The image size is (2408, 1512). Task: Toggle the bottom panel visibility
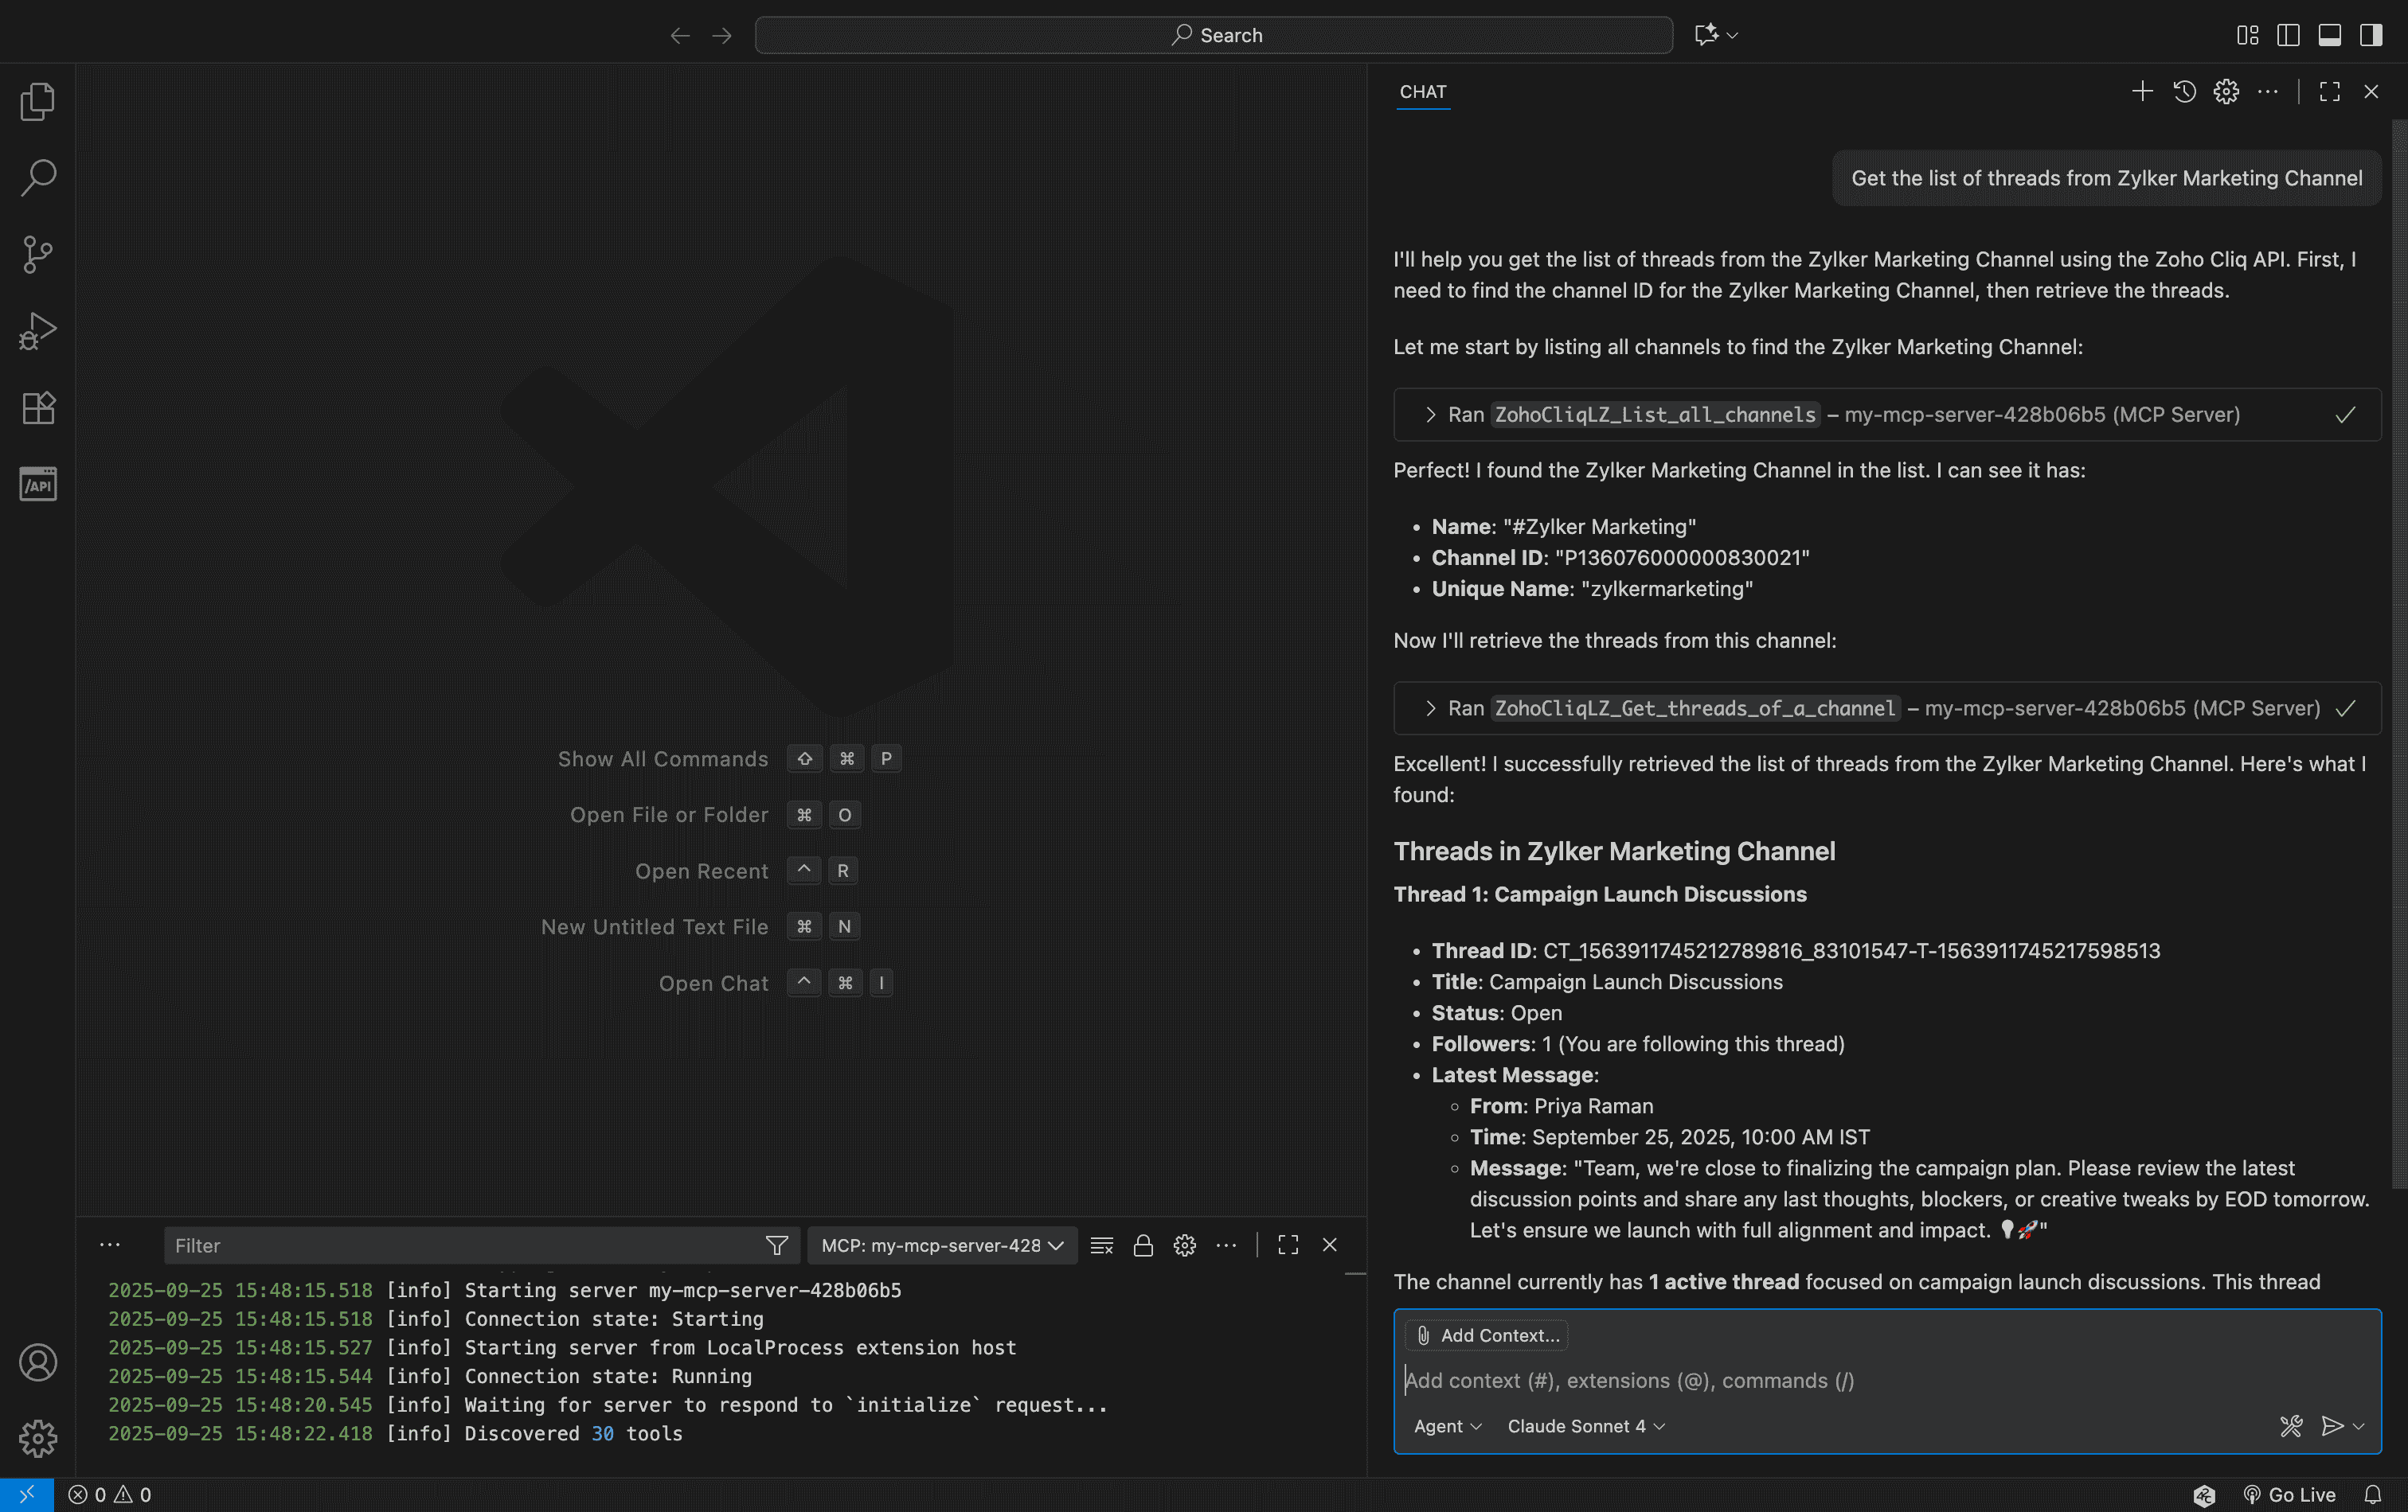2329,35
